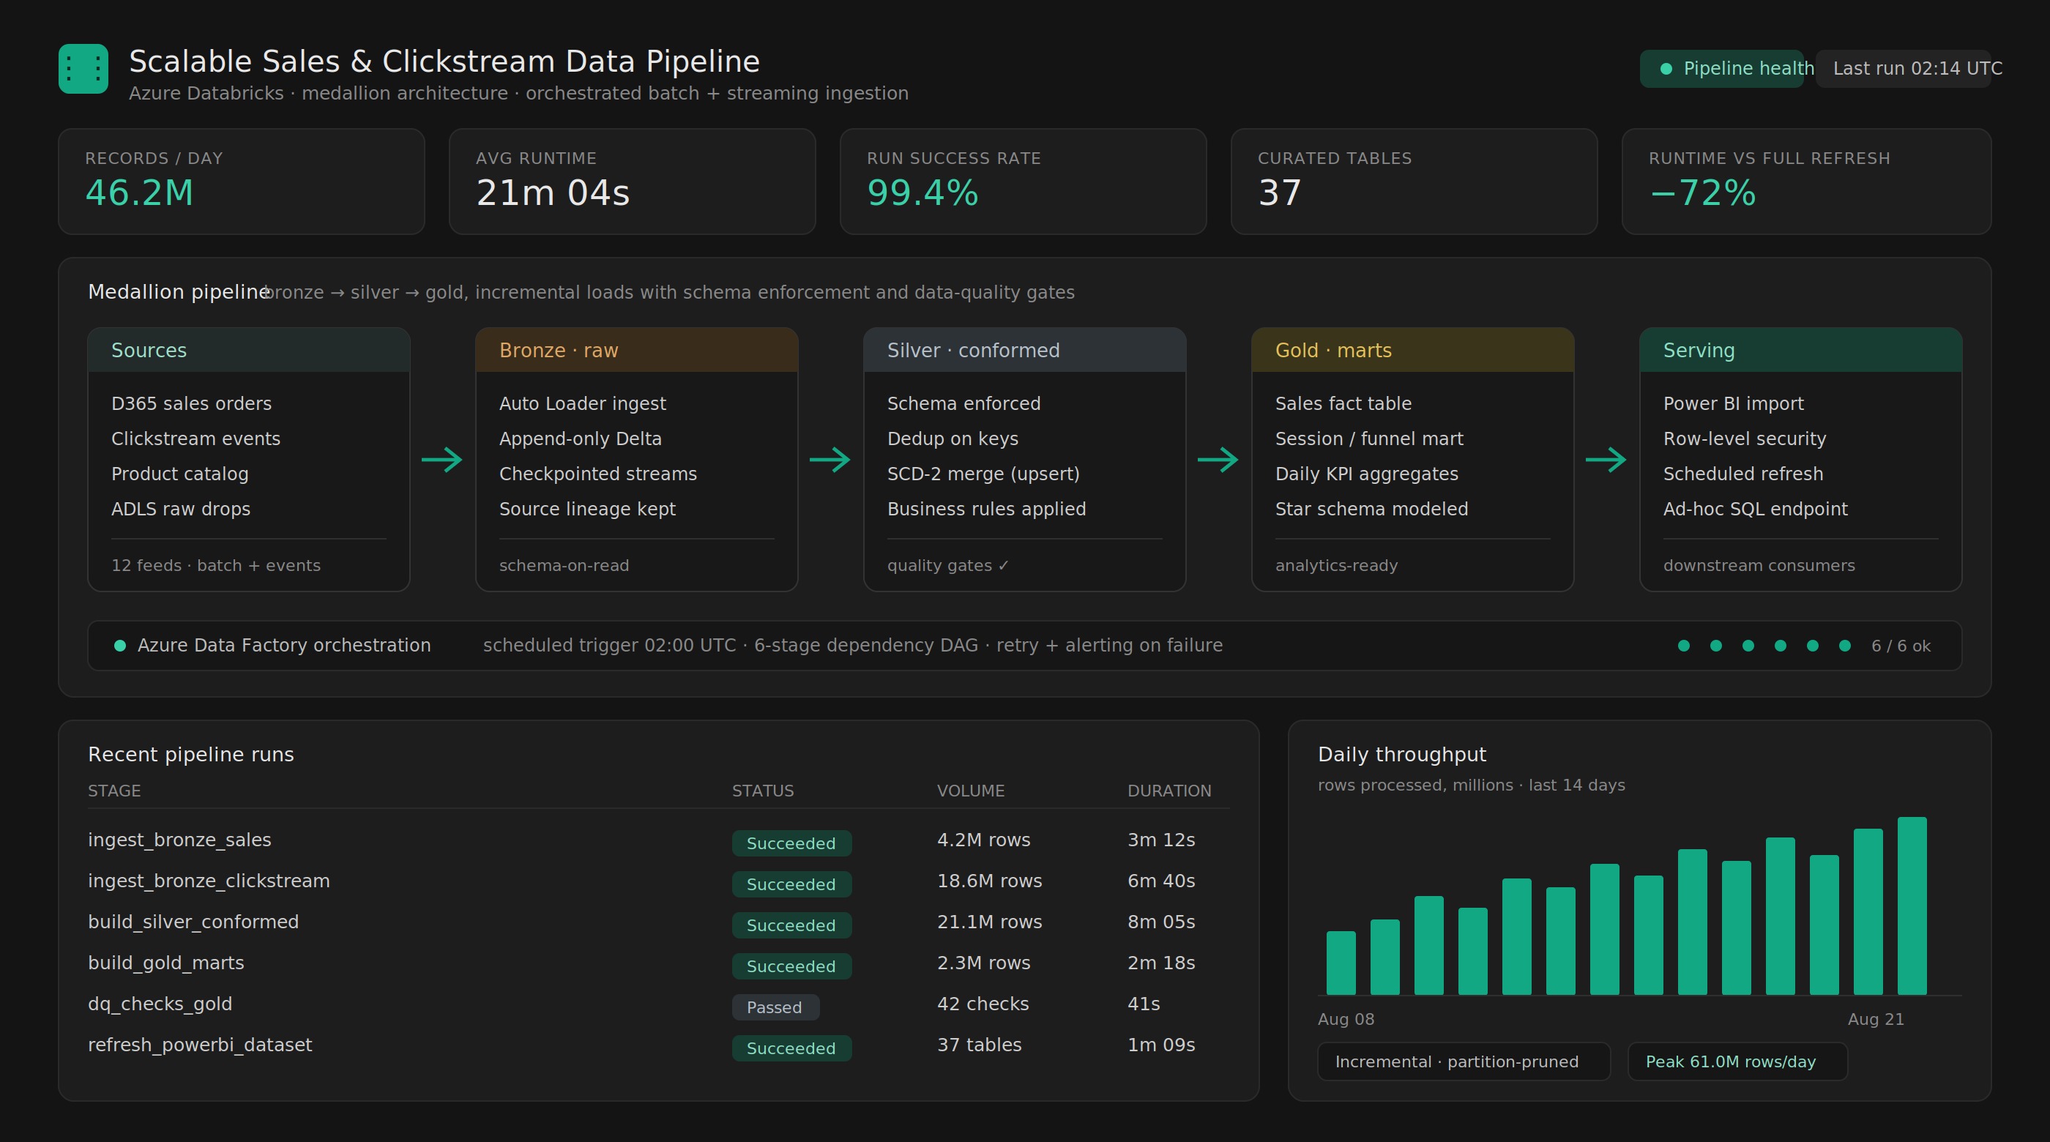Screen dimensions: 2050x1142
Task: Click Session / funnel mart item
Action: tap(1370, 438)
